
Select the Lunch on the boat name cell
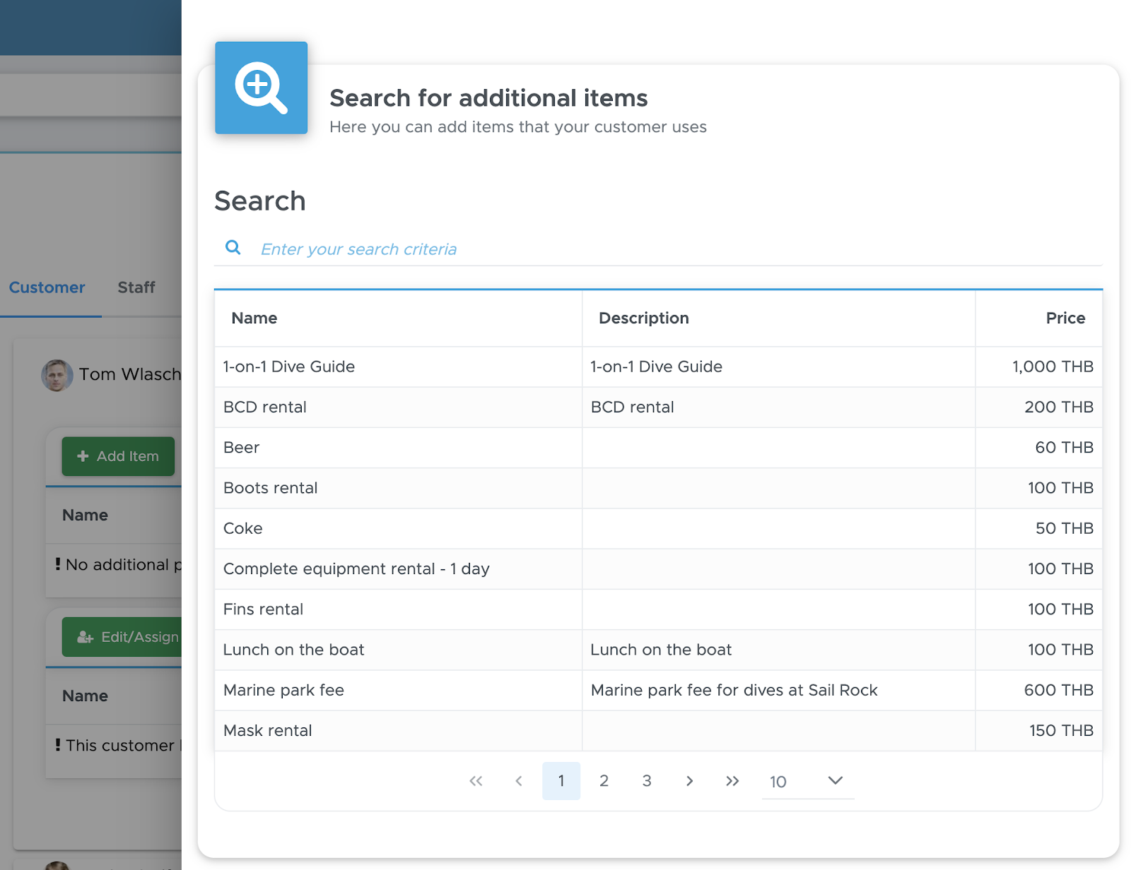(398, 650)
